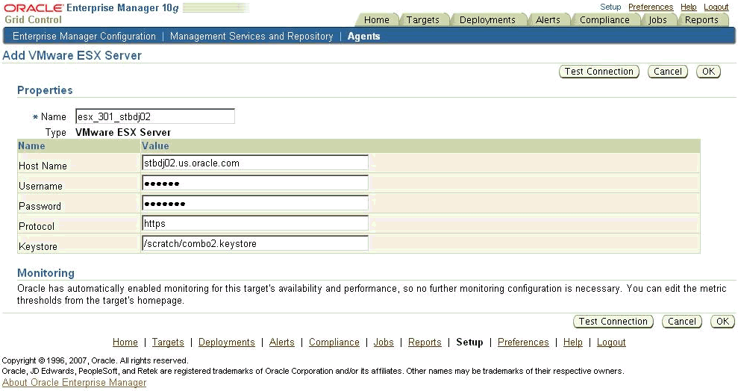Open Management Services and Repository subtab
Viewport: 738px width, 391px height.
251,37
